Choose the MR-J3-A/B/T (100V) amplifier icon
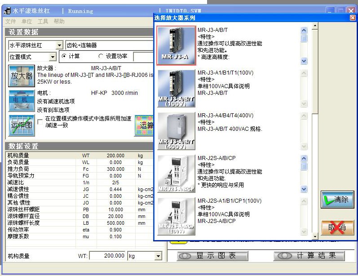 tap(176, 89)
